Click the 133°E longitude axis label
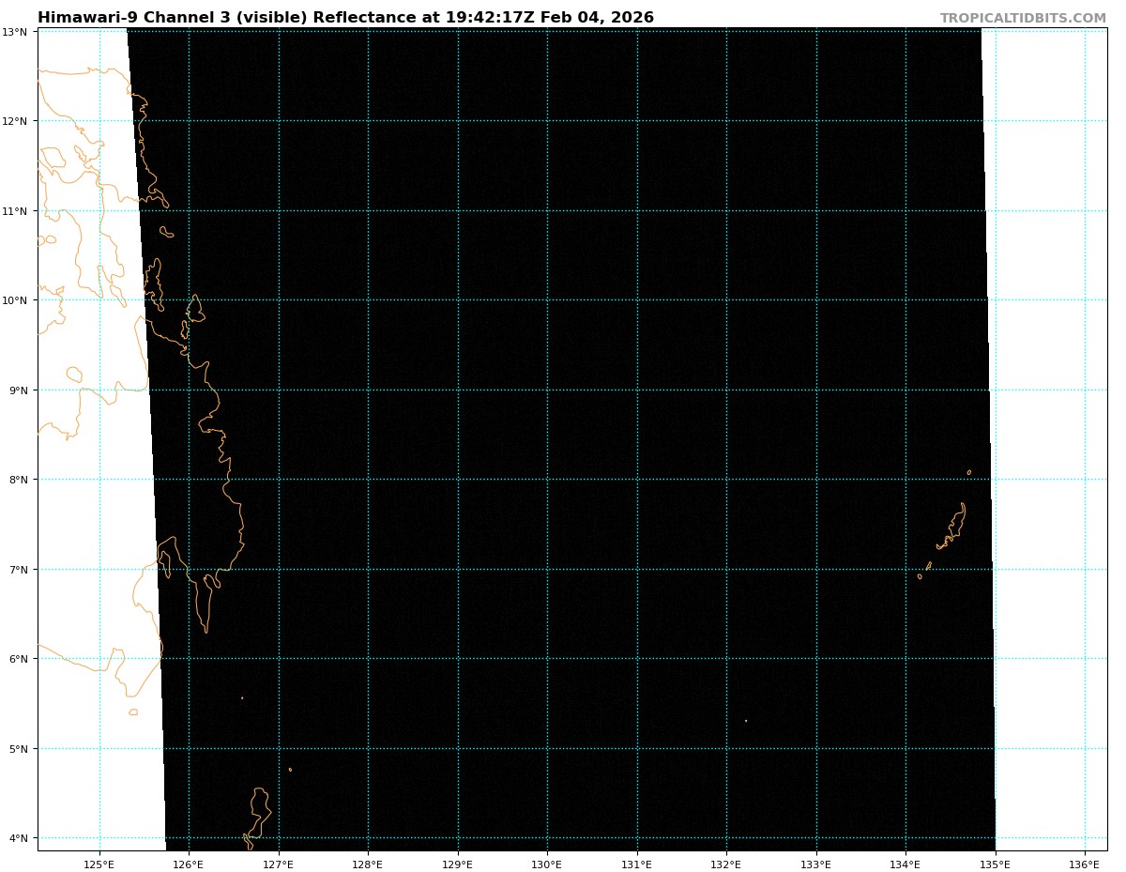This screenshot has height=872, width=1126. click(x=816, y=862)
